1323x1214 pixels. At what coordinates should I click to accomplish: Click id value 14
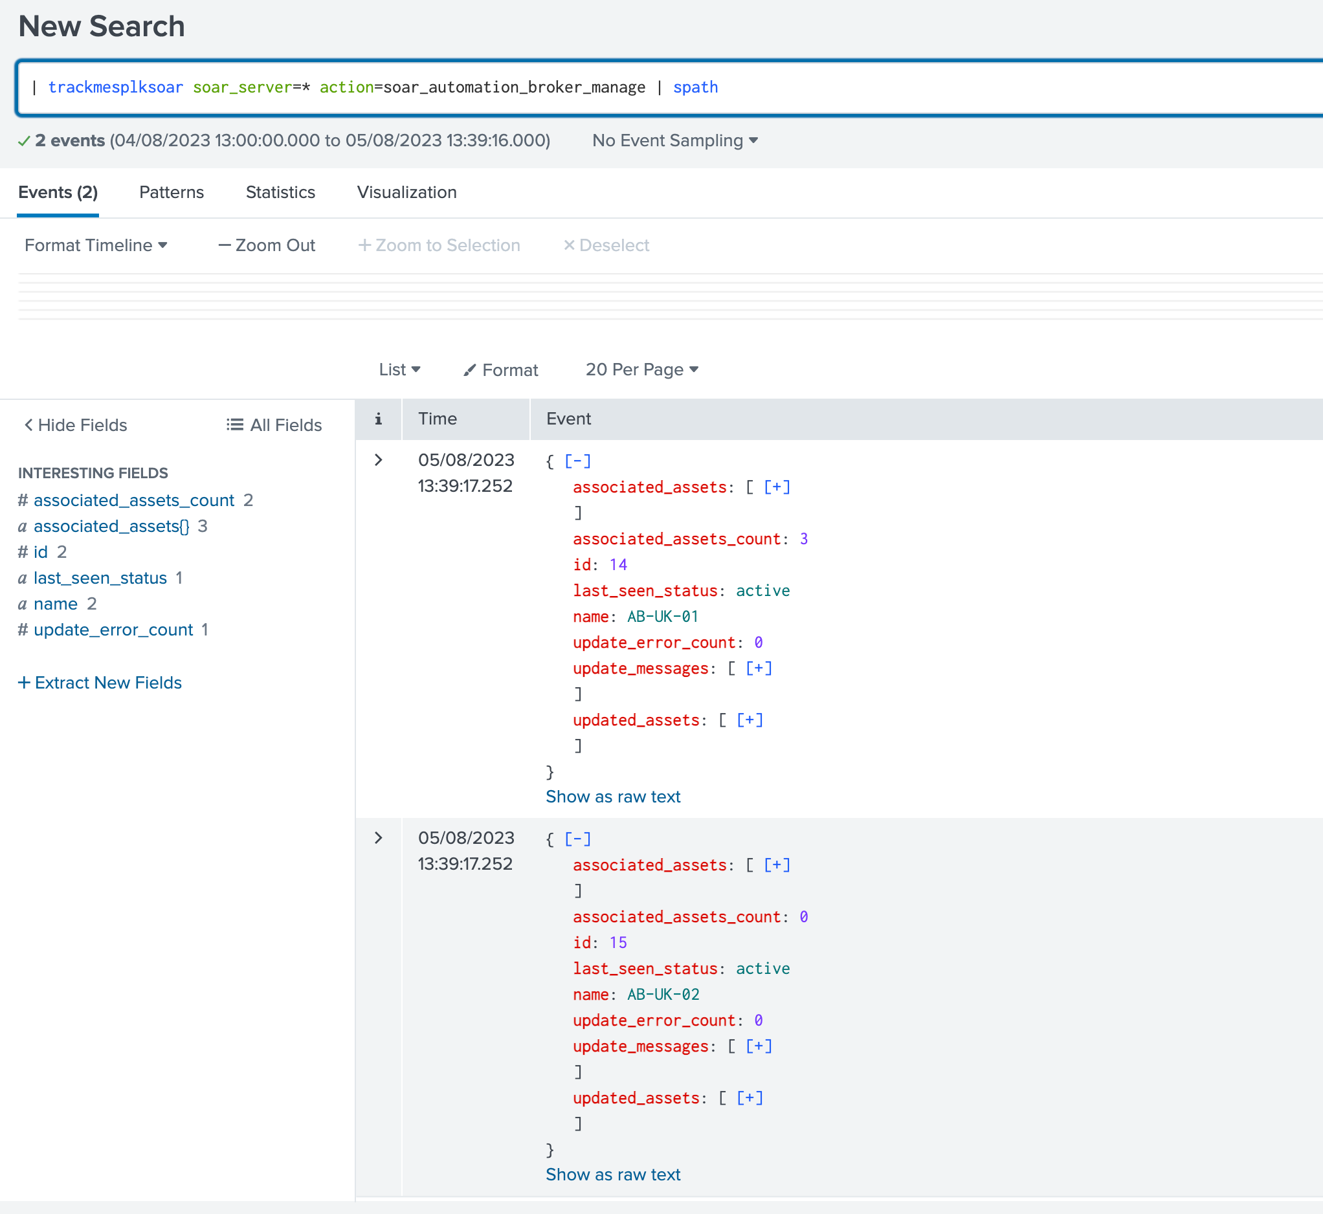(x=618, y=565)
